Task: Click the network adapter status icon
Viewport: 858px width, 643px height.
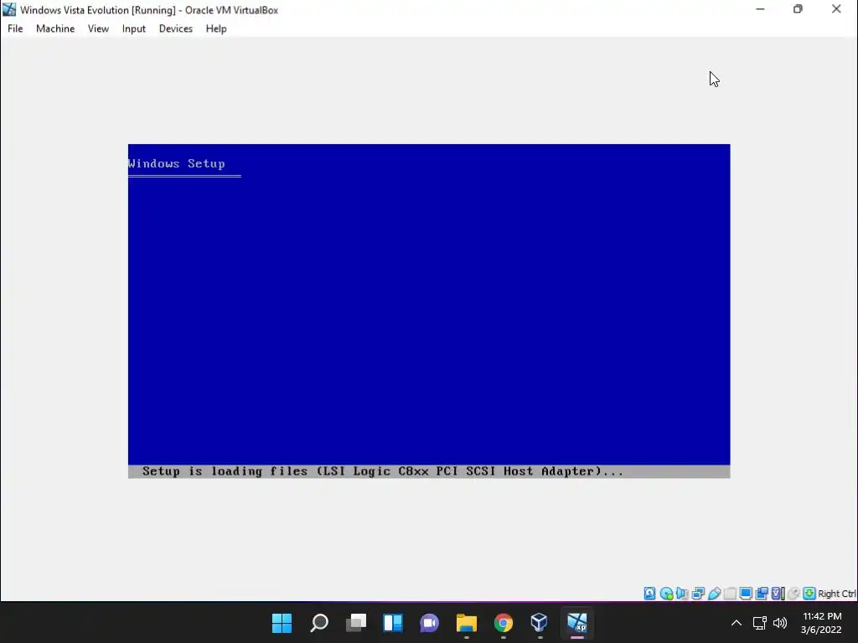Action: click(698, 594)
